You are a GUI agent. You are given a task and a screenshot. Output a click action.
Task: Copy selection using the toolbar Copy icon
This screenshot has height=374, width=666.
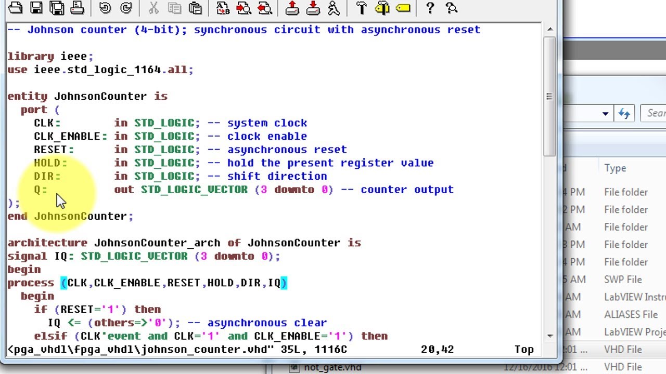point(174,8)
